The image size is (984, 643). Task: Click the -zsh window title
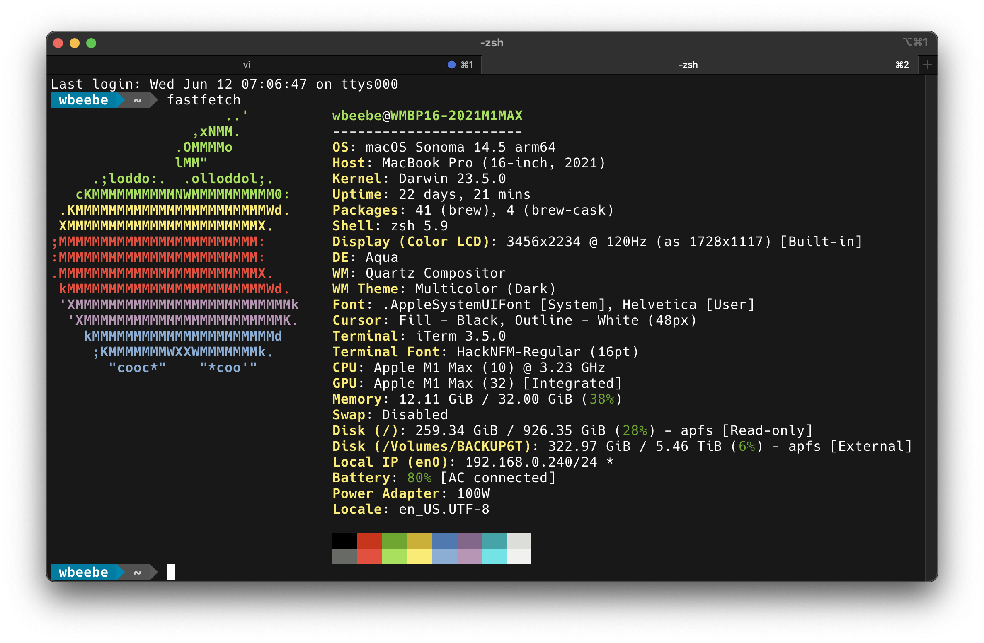click(492, 43)
